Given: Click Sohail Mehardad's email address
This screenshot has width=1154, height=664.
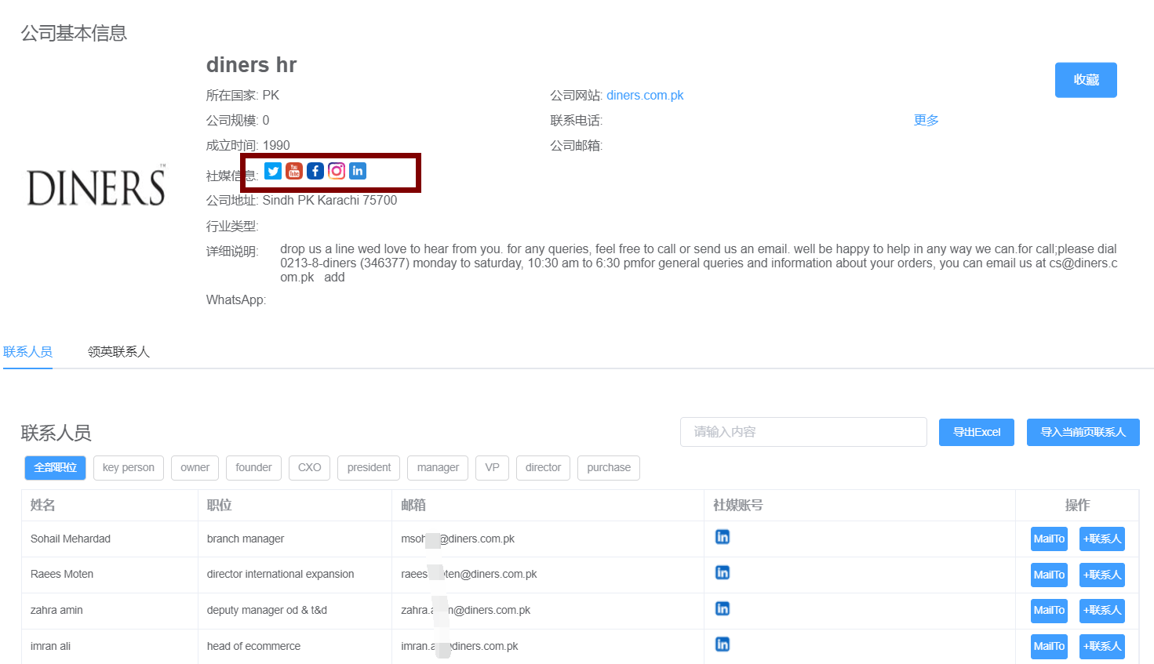Looking at the screenshot, I should (x=458, y=539).
